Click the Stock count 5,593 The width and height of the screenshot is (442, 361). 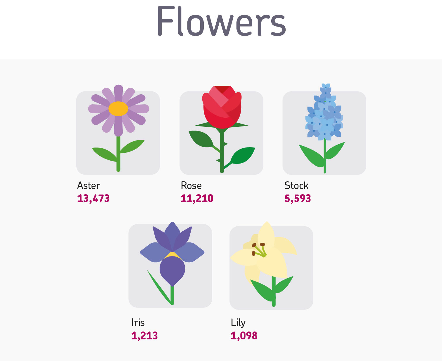tap(298, 199)
